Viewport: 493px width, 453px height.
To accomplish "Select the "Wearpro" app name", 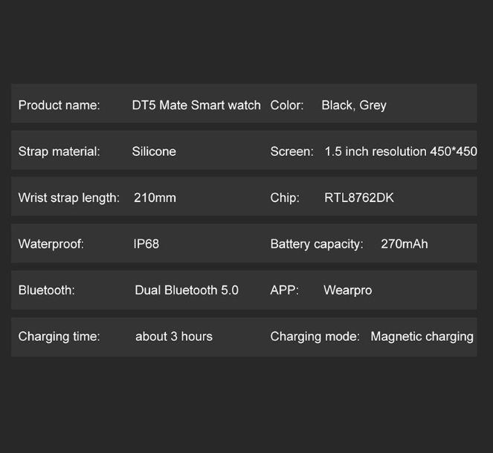I will (x=347, y=290).
